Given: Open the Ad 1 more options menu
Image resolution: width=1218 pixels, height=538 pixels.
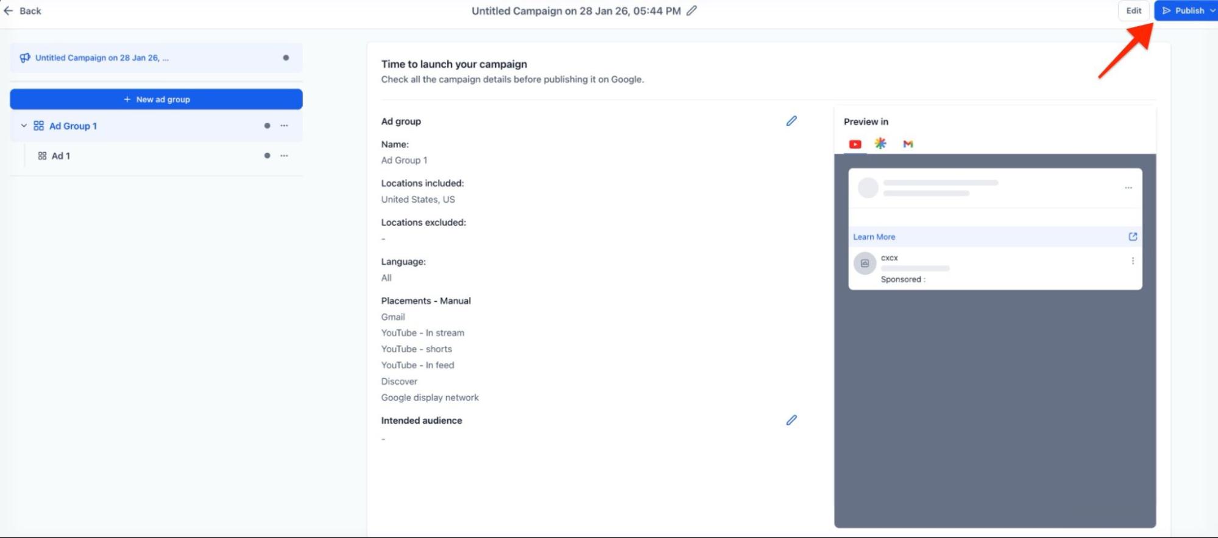Looking at the screenshot, I should click(284, 156).
